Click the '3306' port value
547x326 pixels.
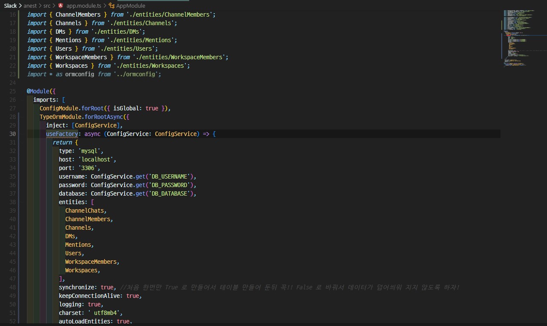[x=88, y=168]
